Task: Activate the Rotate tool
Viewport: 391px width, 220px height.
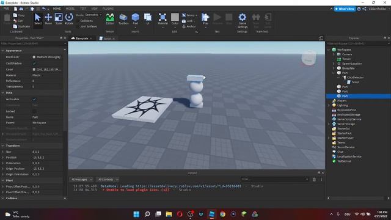Action: click(x=69, y=19)
